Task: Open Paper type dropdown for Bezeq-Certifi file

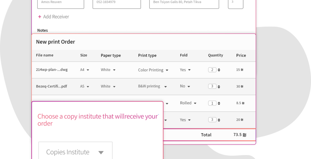Action: coord(108,86)
